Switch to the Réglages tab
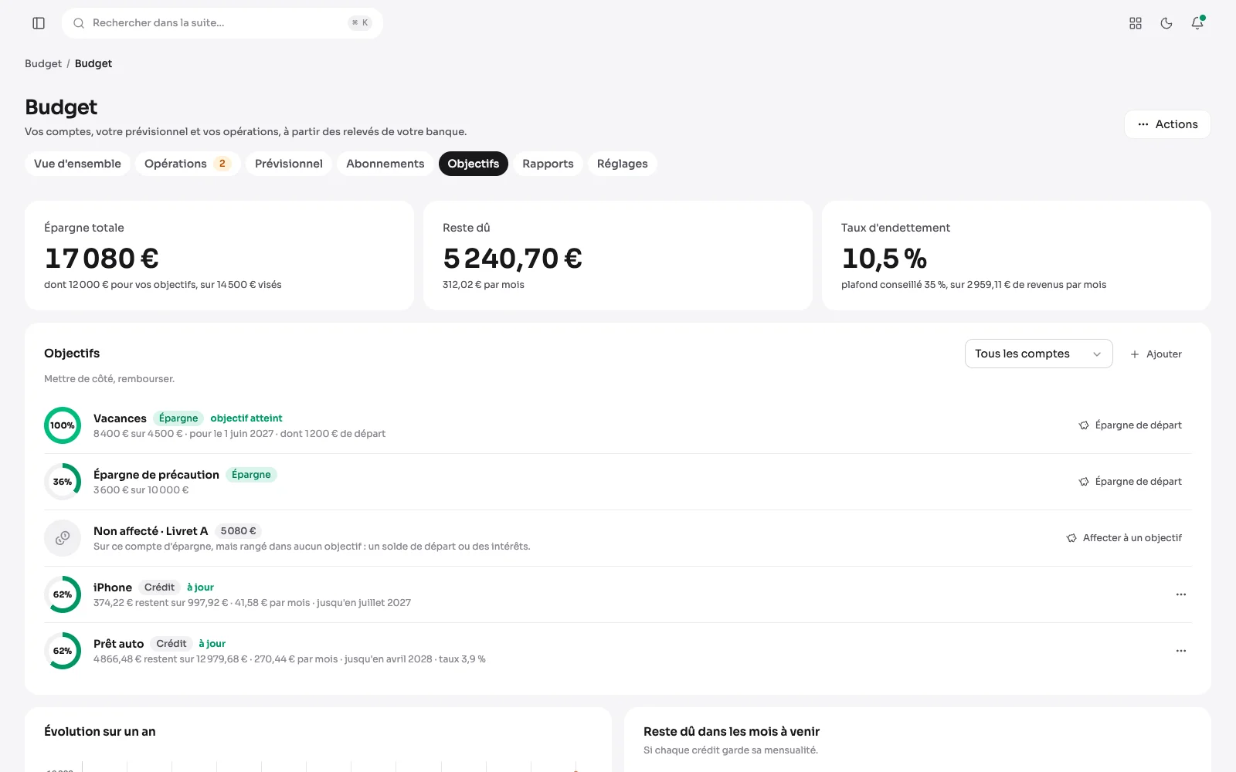Viewport: 1236px width, 772px height. 623,164
